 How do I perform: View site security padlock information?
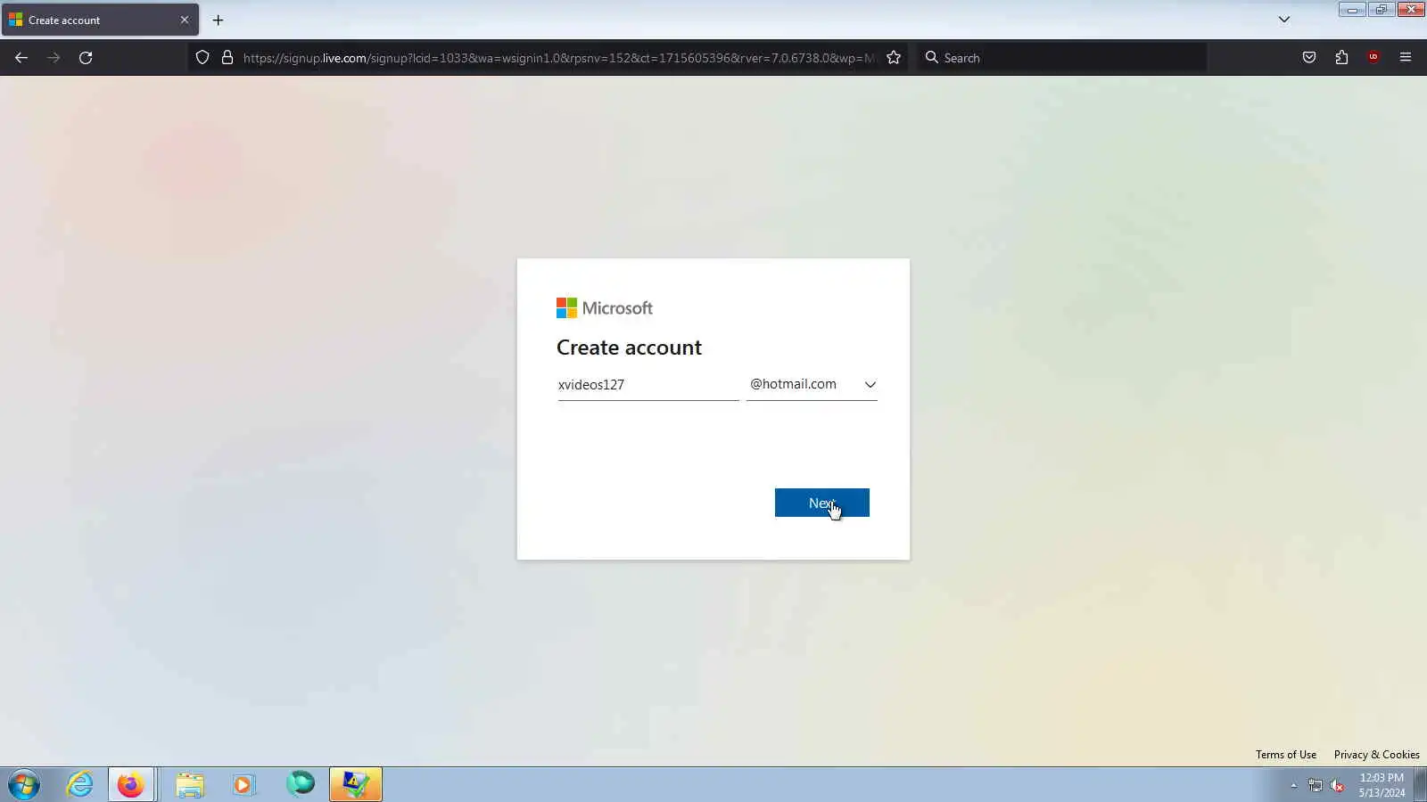[227, 58]
